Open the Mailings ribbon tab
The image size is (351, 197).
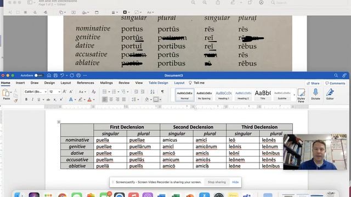coord(106,83)
